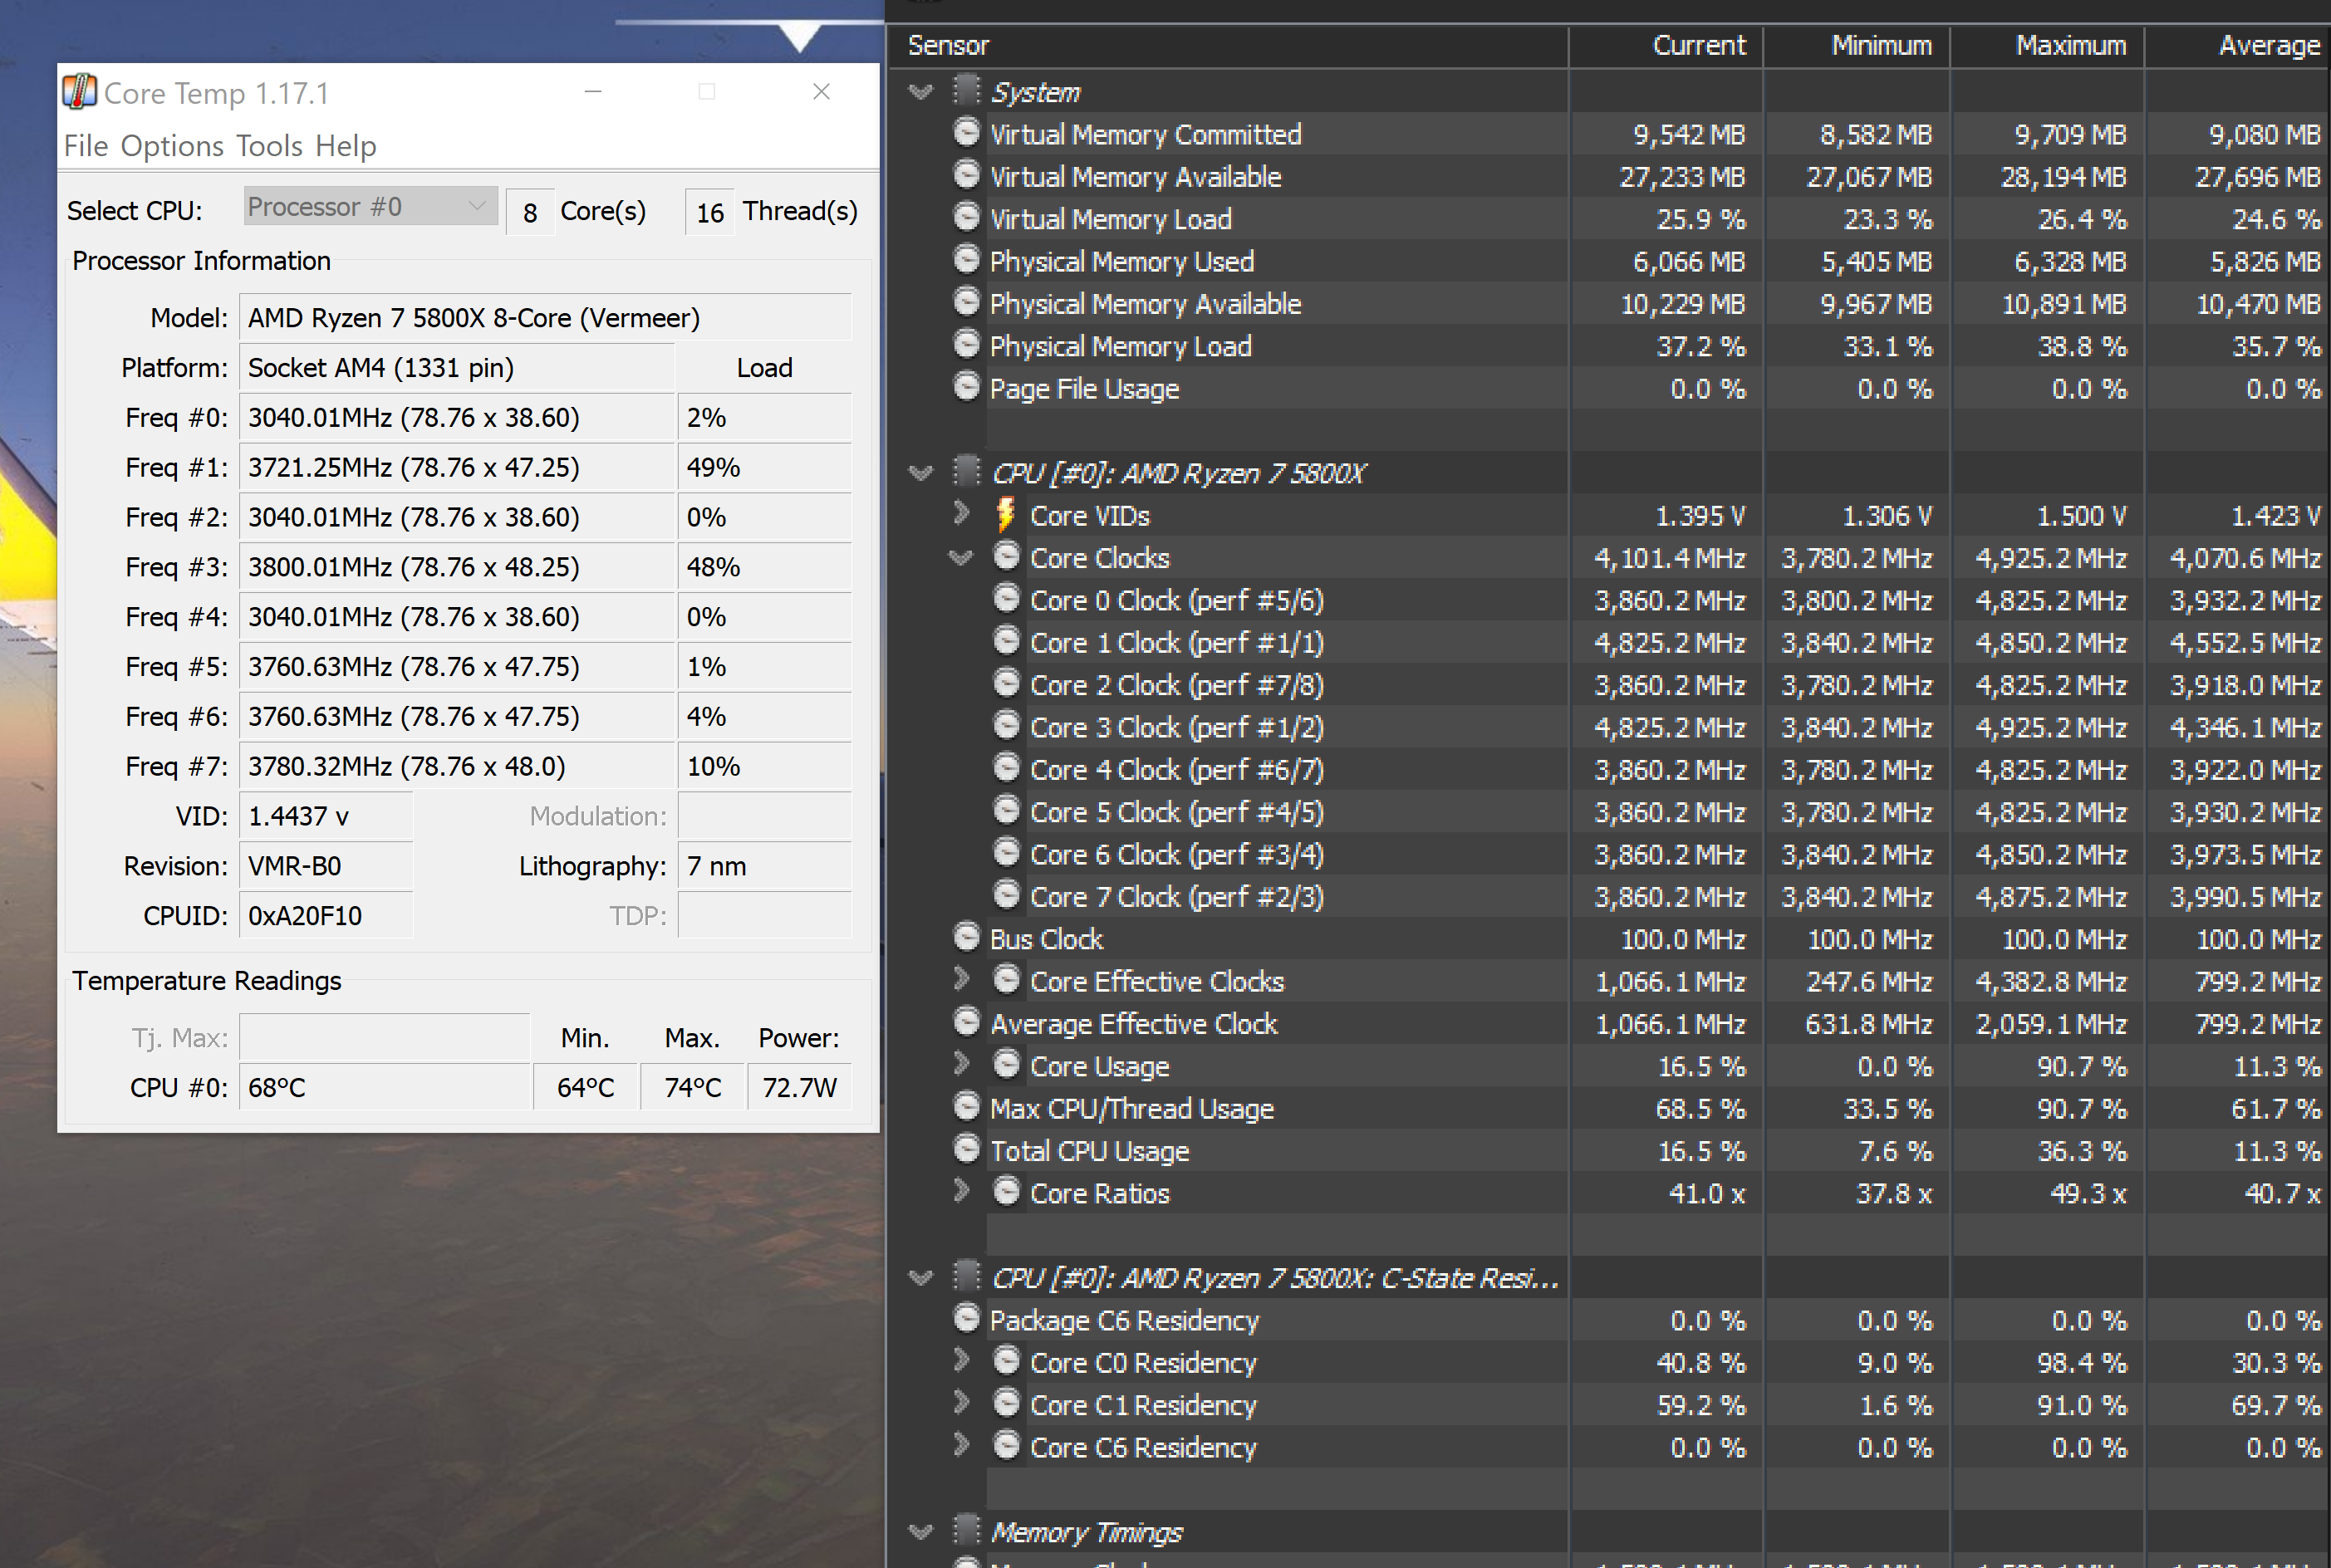Click the clock icon beside Core Clocks

tap(1006, 556)
